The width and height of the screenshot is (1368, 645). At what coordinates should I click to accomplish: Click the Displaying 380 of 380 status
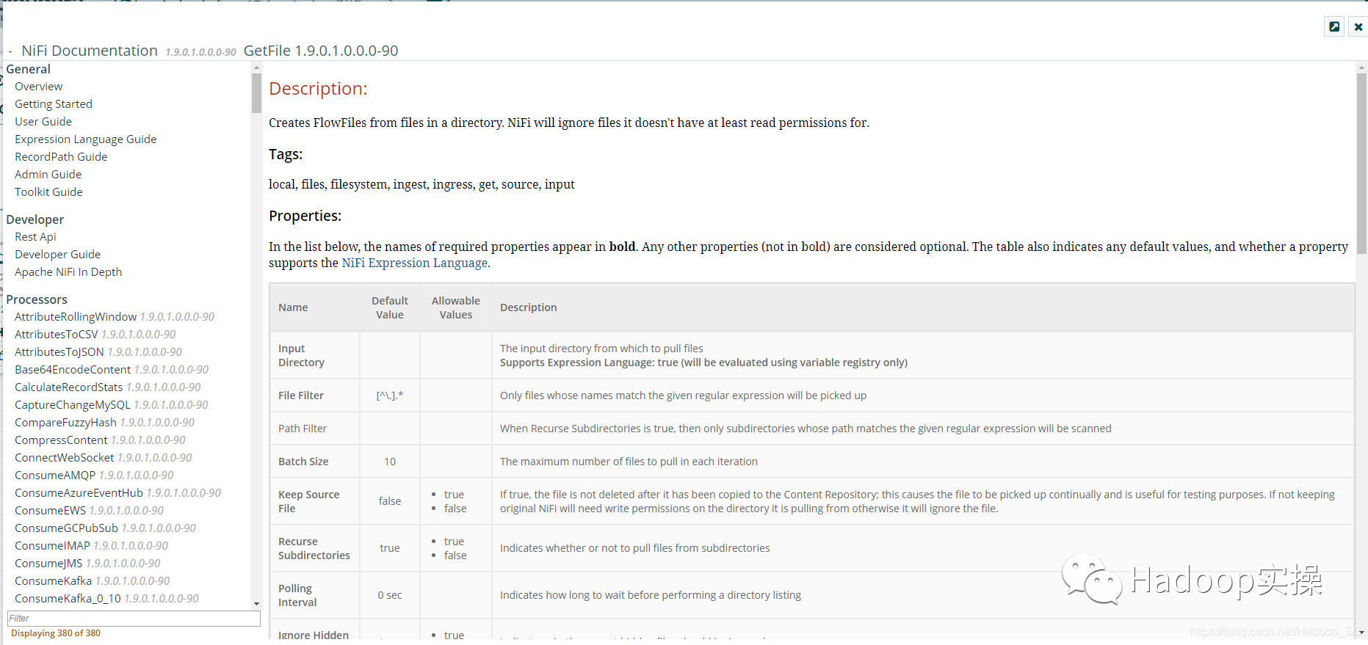click(x=56, y=633)
